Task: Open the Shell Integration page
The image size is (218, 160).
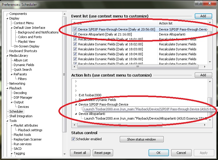Action: click(21, 116)
